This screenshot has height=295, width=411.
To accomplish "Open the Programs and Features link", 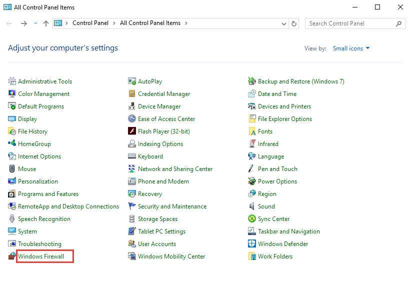I will pyautogui.click(x=48, y=194).
